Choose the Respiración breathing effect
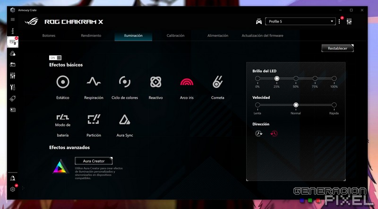378x209 pixels. click(x=94, y=82)
